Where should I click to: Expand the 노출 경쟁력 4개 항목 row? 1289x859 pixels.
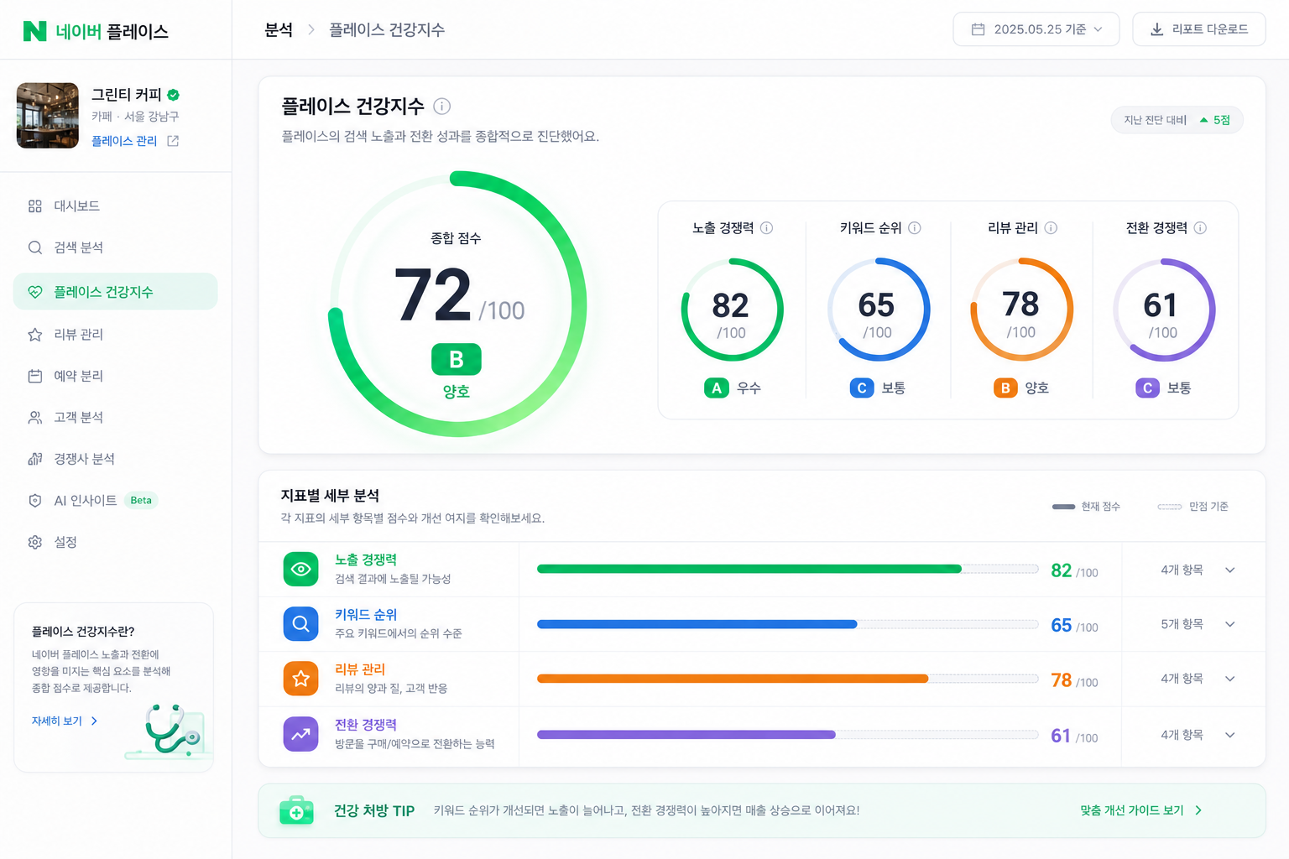point(1230,570)
